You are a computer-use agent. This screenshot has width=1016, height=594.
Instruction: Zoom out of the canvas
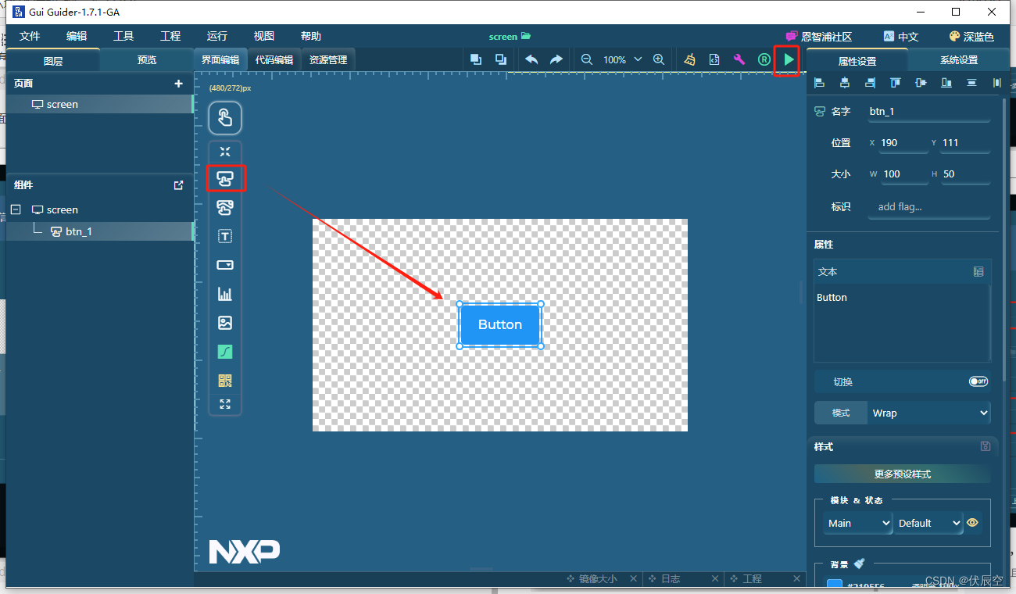point(587,59)
